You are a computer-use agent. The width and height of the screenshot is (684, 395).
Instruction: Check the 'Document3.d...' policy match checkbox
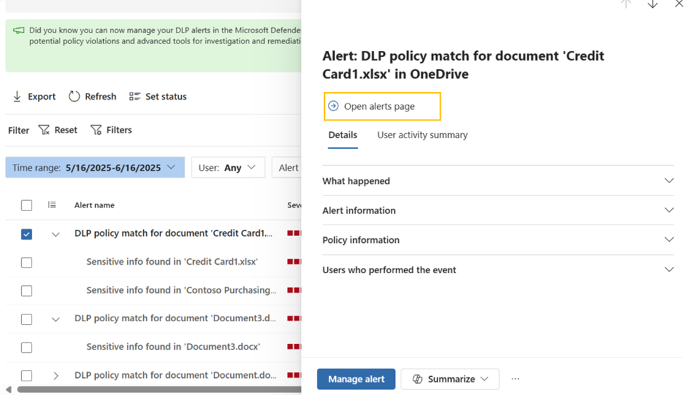click(27, 319)
